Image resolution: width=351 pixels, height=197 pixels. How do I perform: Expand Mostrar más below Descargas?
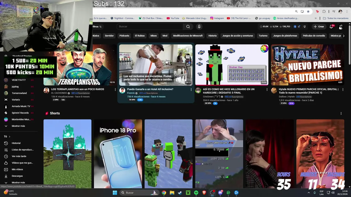click(18, 182)
